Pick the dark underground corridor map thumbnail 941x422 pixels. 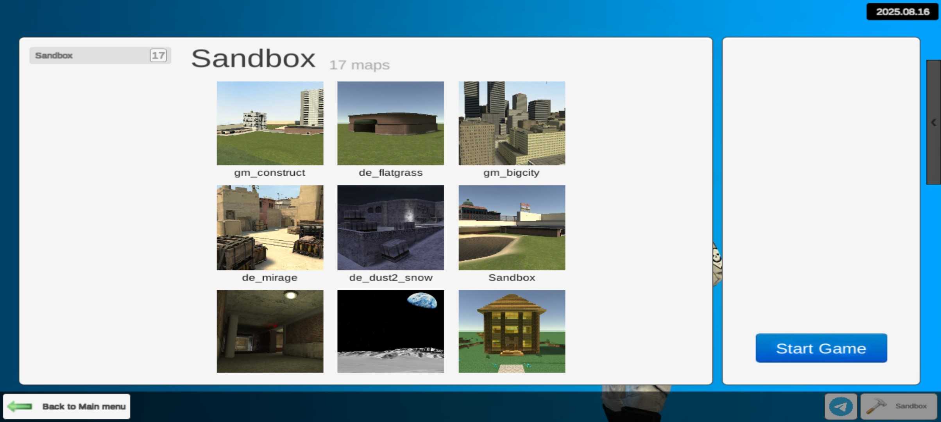click(270, 331)
